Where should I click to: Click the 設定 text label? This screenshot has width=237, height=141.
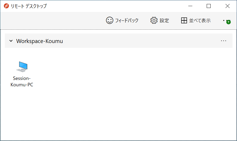[x=164, y=20]
